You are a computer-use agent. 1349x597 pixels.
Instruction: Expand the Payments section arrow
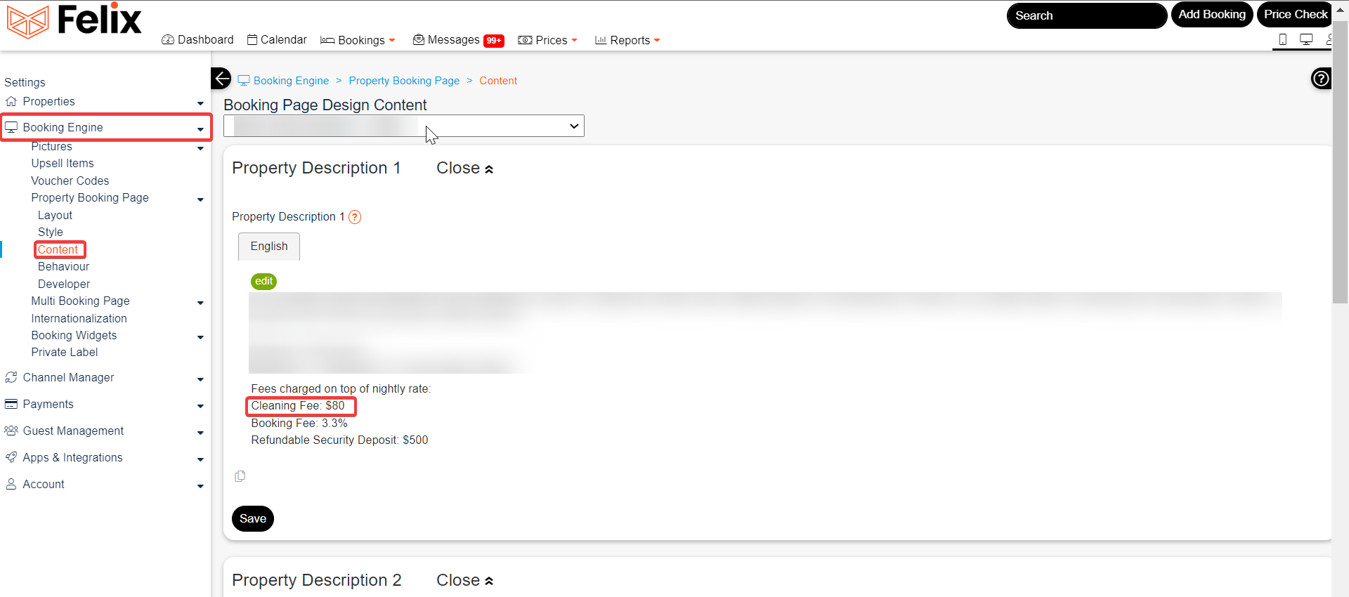click(200, 406)
